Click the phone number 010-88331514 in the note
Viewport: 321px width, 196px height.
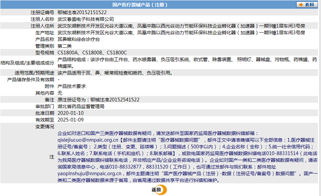click(282, 153)
